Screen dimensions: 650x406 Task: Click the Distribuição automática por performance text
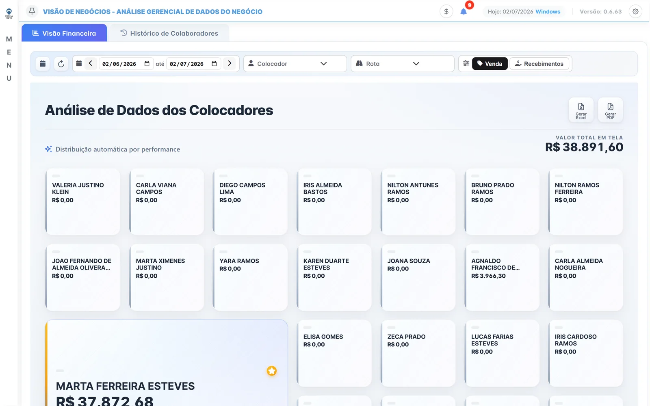118,149
